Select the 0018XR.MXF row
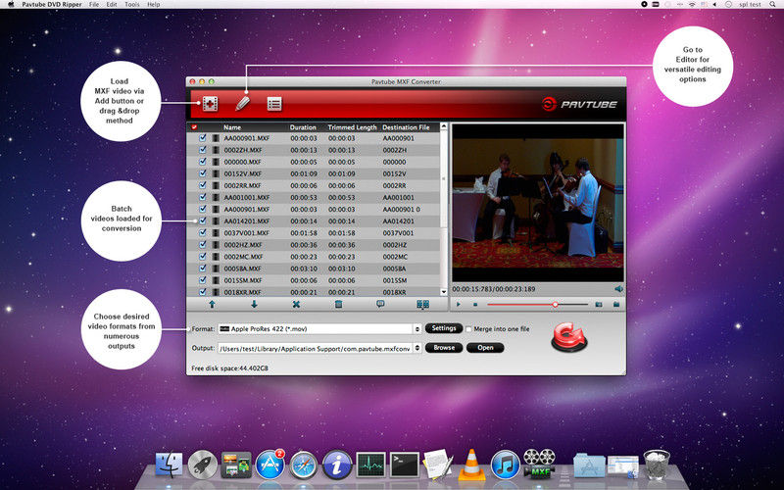The height and width of the screenshot is (490, 784). (x=313, y=291)
